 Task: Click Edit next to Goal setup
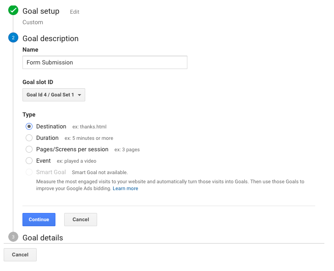pos(75,12)
